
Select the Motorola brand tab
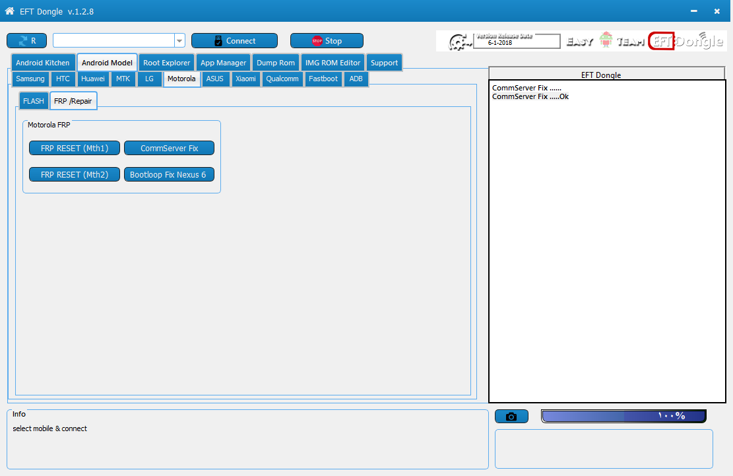click(x=181, y=79)
